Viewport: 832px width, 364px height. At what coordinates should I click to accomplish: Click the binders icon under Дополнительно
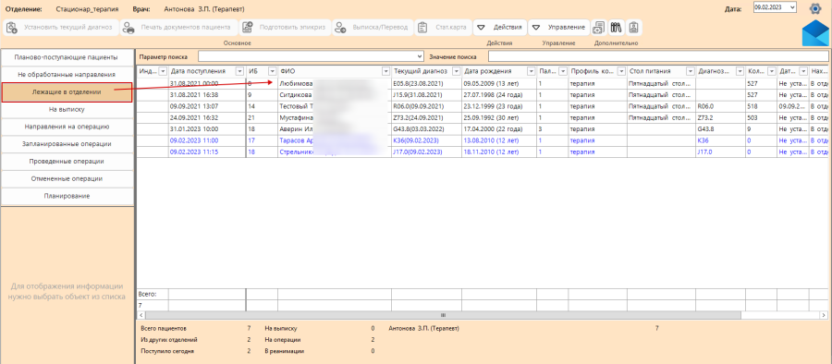616,28
